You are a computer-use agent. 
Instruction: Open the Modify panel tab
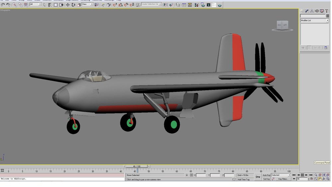[x=306, y=11]
